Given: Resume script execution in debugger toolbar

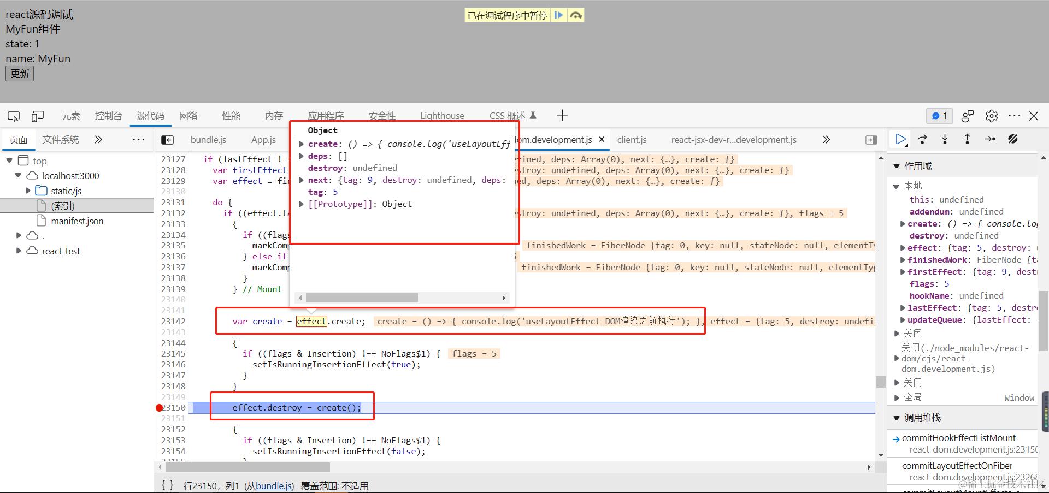Looking at the screenshot, I should (900, 140).
